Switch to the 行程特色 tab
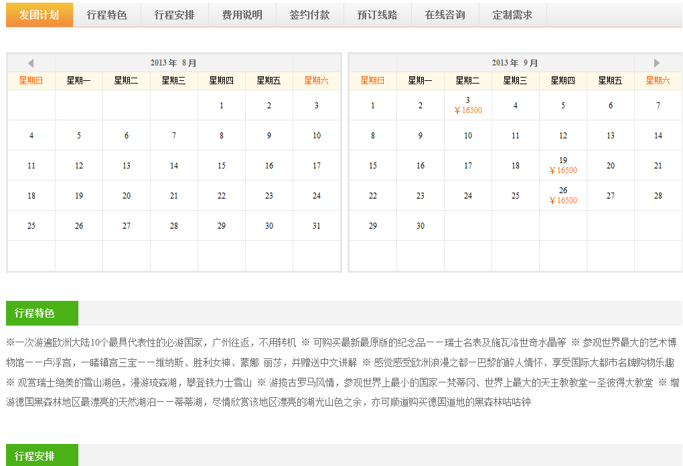The height and width of the screenshot is (466, 683). coord(106,15)
